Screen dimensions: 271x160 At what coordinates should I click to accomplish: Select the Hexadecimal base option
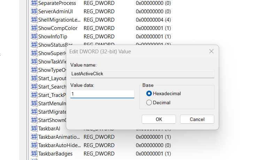[149, 93]
